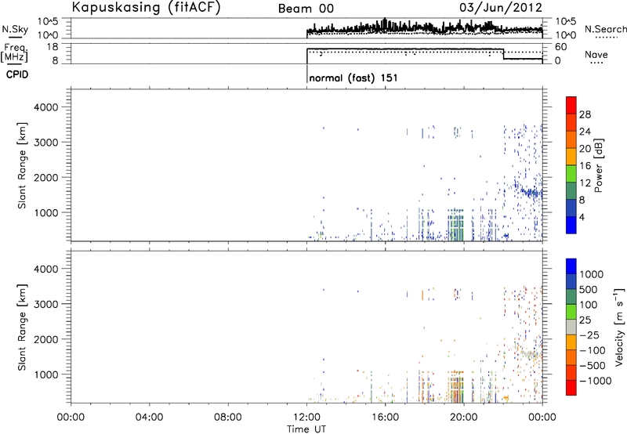Click the -1000 value on velocity scale

pyautogui.click(x=595, y=381)
